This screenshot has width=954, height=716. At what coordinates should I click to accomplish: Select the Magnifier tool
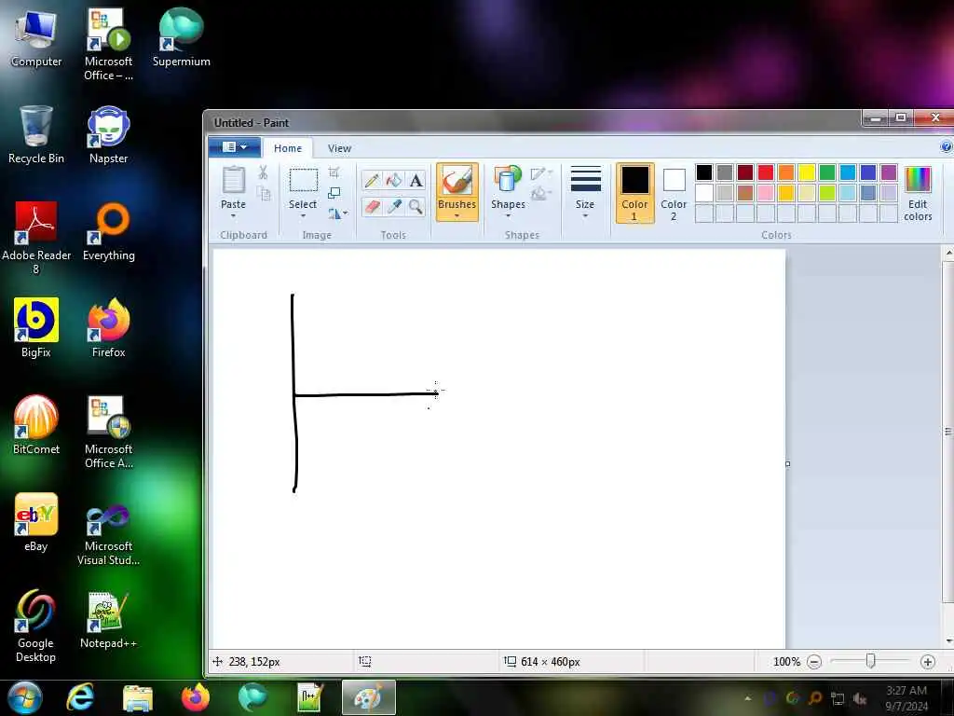416,207
